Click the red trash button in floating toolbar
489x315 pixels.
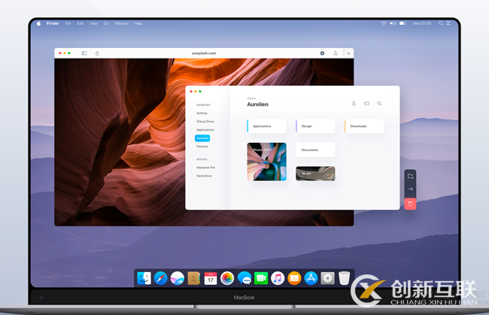pyautogui.click(x=410, y=203)
